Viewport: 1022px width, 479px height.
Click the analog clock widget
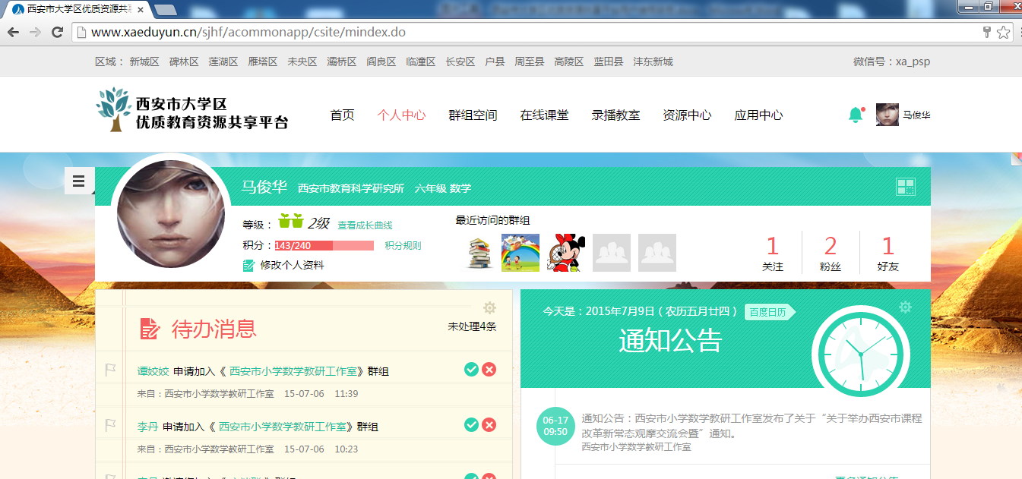click(861, 354)
